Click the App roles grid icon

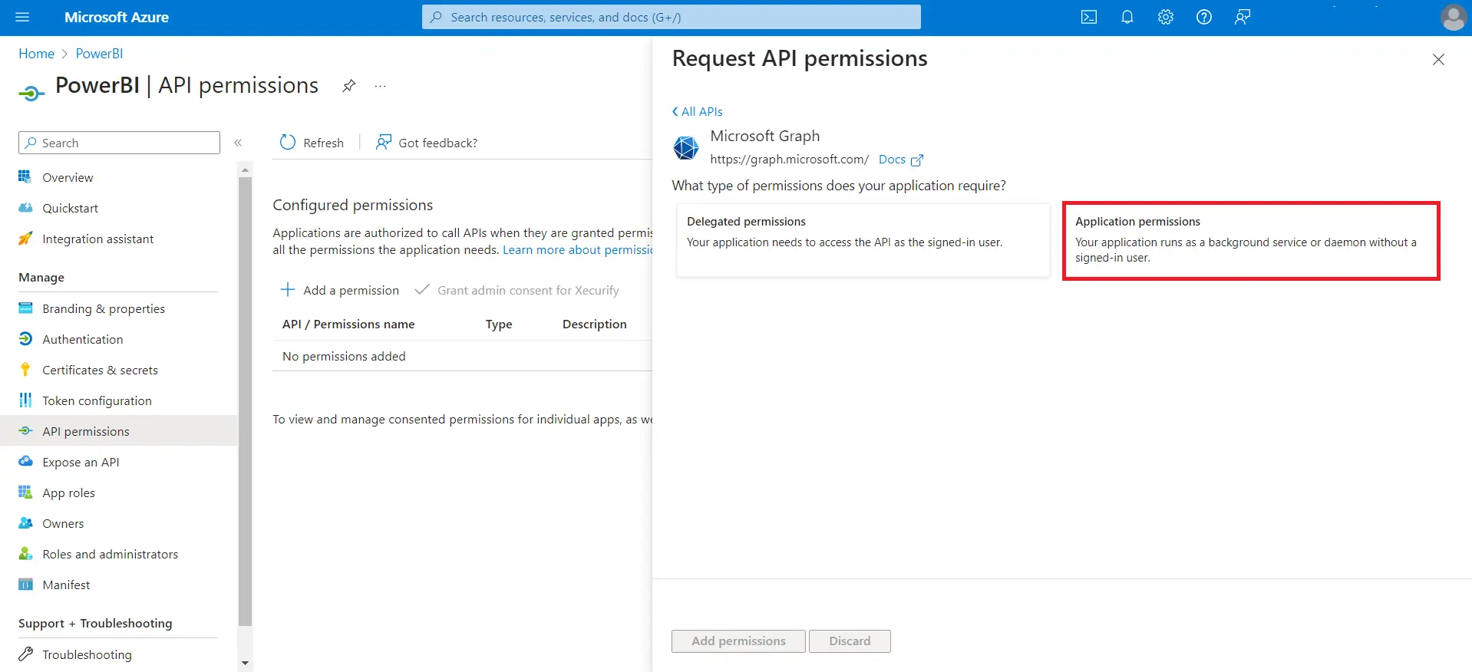point(25,492)
